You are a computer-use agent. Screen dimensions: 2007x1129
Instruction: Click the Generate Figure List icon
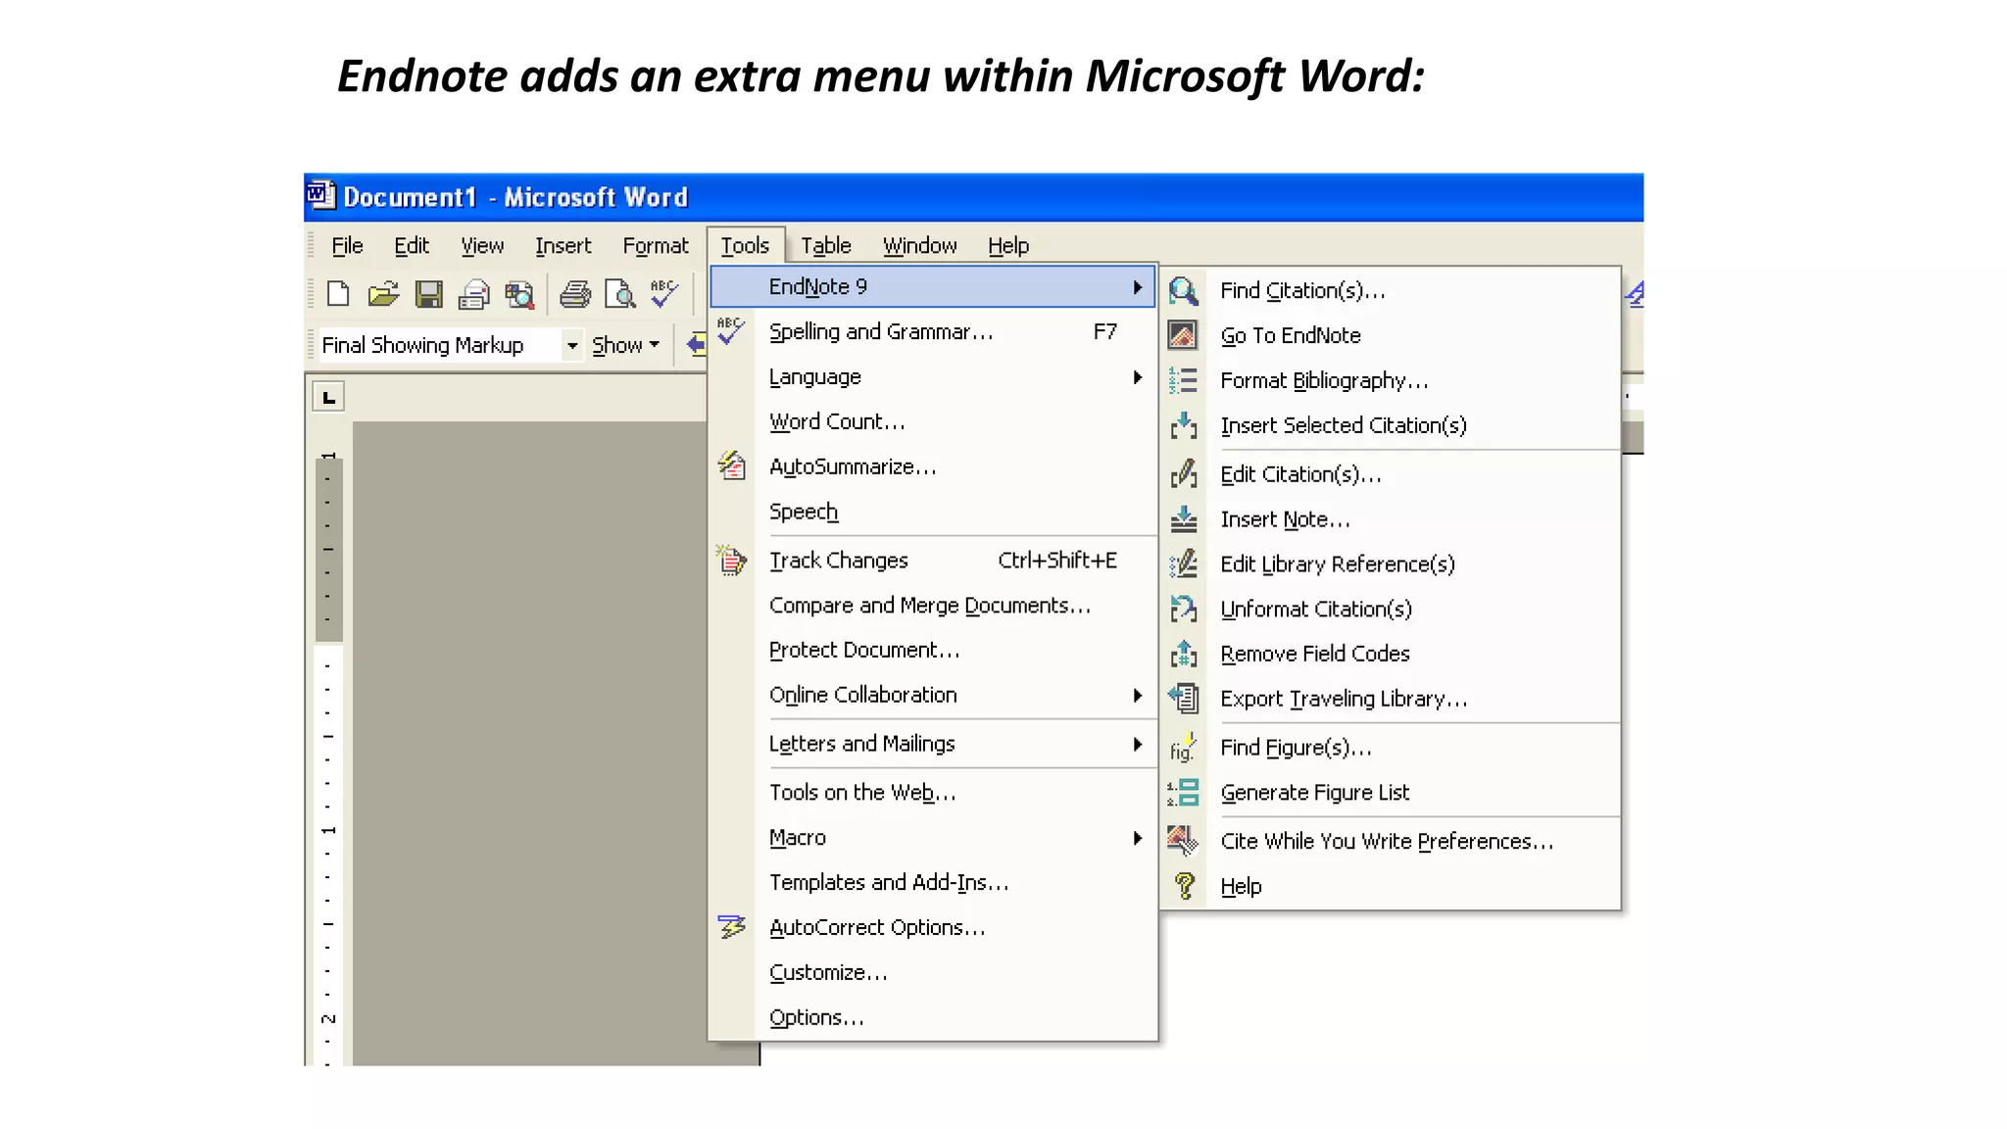point(1184,793)
